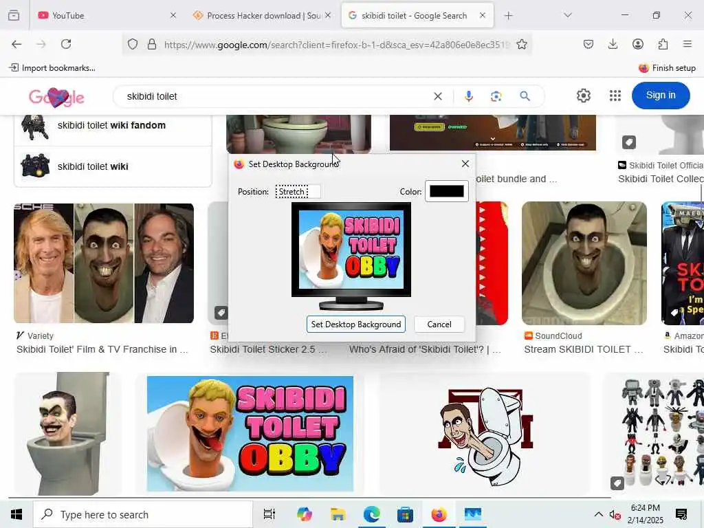Close the Process Hacker download tab
The height and width of the screenshot is (528, 704).
(x=328, y=16)
